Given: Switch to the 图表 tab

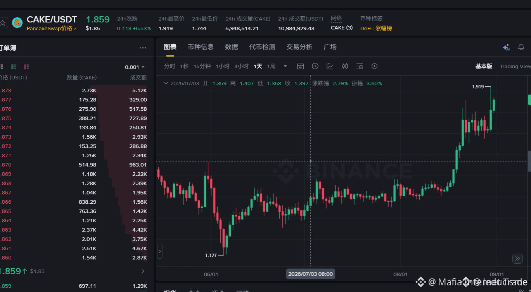Looking at the screenshot, I should point(170,47).
